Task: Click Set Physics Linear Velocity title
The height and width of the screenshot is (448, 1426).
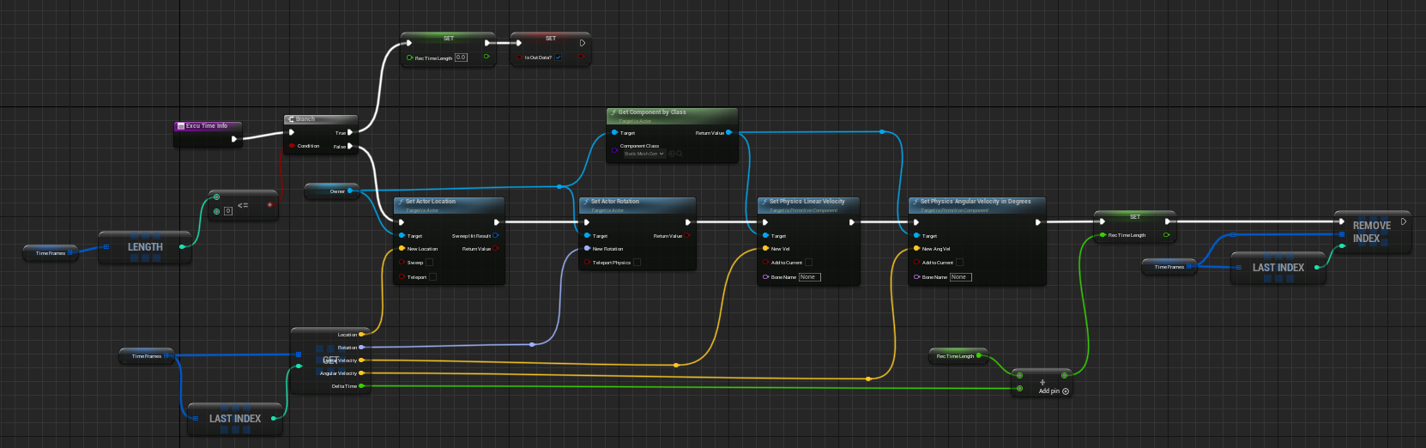Action: point(807,202)
